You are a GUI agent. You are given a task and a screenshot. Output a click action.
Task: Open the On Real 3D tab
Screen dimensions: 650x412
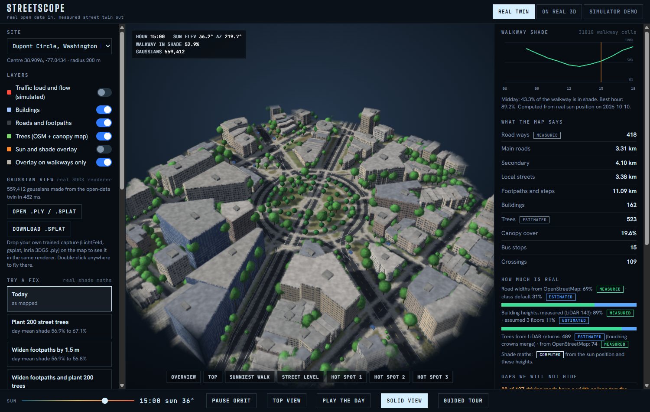coord(559,12)
